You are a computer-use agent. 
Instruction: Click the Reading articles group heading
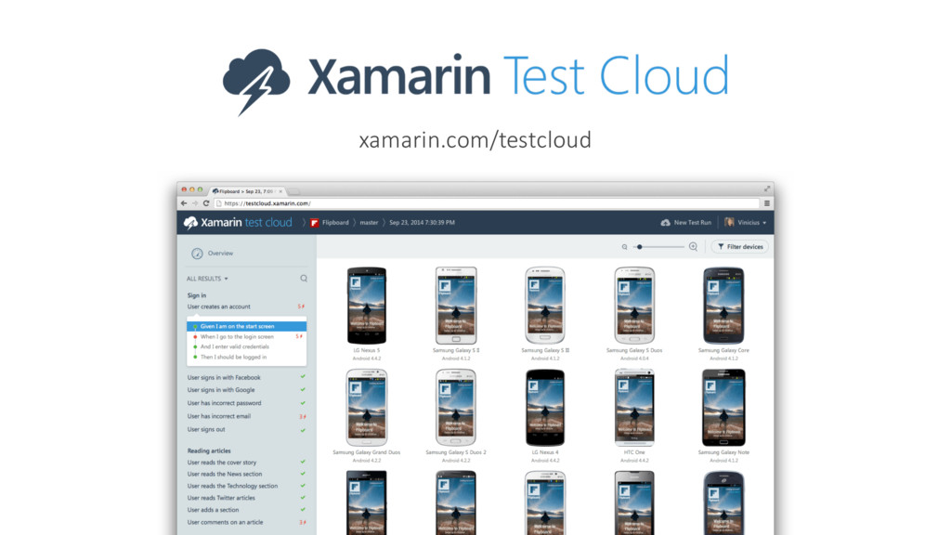(x=209, y=450)
